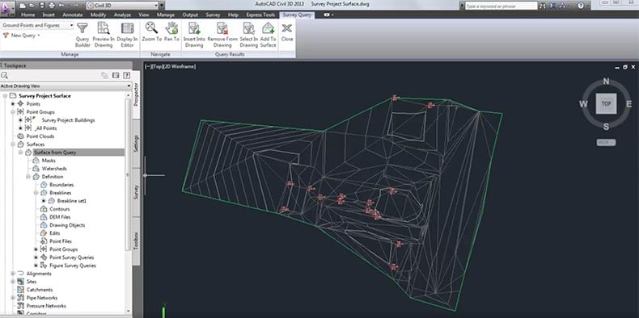Open the Home ribbon tab
639x318 pixels.
coord(28,15)
